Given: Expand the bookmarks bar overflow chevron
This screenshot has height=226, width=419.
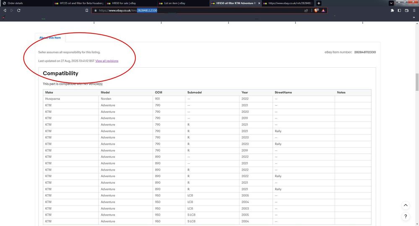Looking at the screenshot, I should coord(414,17).
